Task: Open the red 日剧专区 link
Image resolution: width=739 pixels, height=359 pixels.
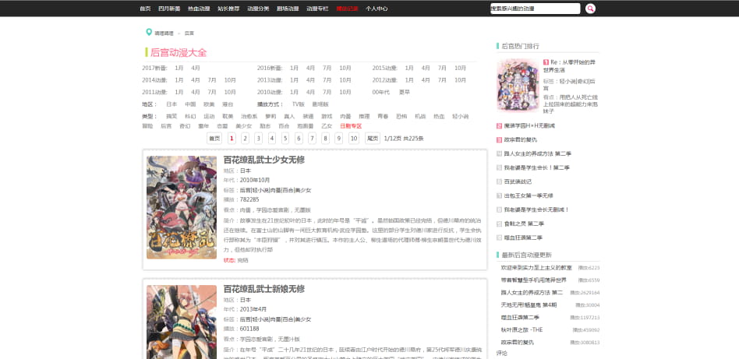Action: [351, 126]
